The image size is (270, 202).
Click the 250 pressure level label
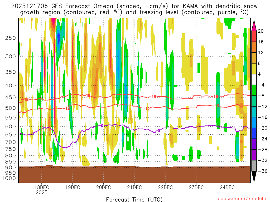pos(11,38)
